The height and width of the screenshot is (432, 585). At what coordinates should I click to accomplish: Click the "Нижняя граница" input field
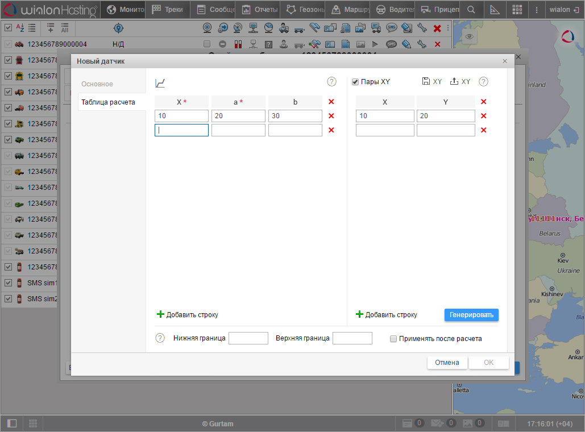click(x=248, y=339)
